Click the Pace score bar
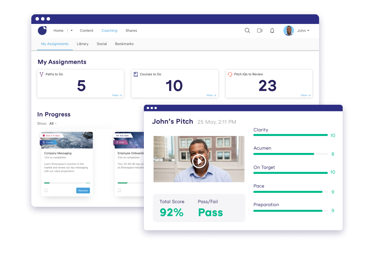This screenshot has height=262, width=367. (290, 192)
